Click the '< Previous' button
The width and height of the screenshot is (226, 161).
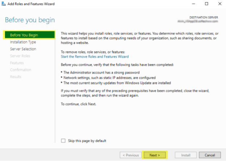coord(131,155)
